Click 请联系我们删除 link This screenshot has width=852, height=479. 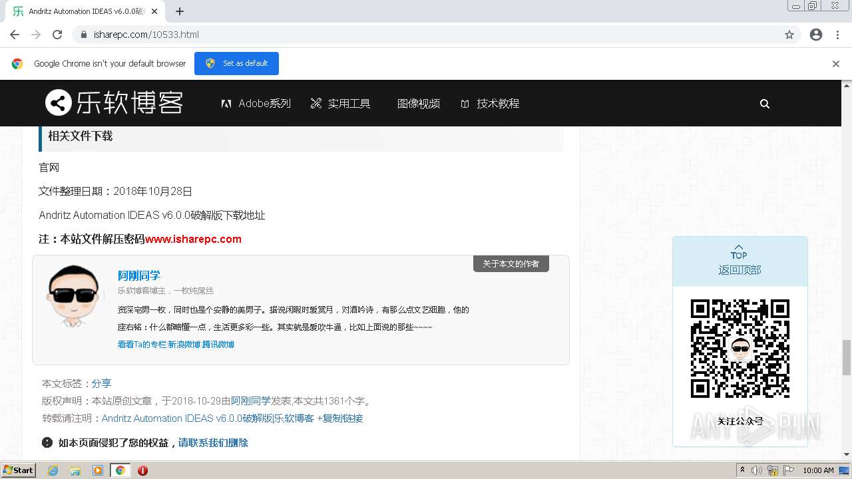tap(213, 443)
